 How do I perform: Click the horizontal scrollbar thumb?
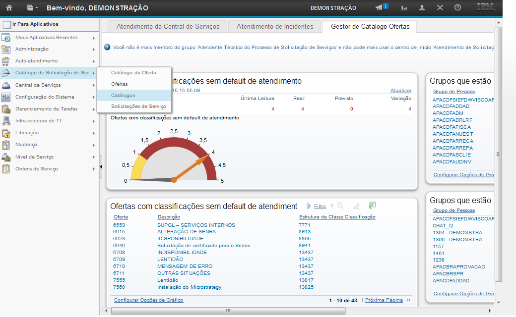[x=227, y=311]
